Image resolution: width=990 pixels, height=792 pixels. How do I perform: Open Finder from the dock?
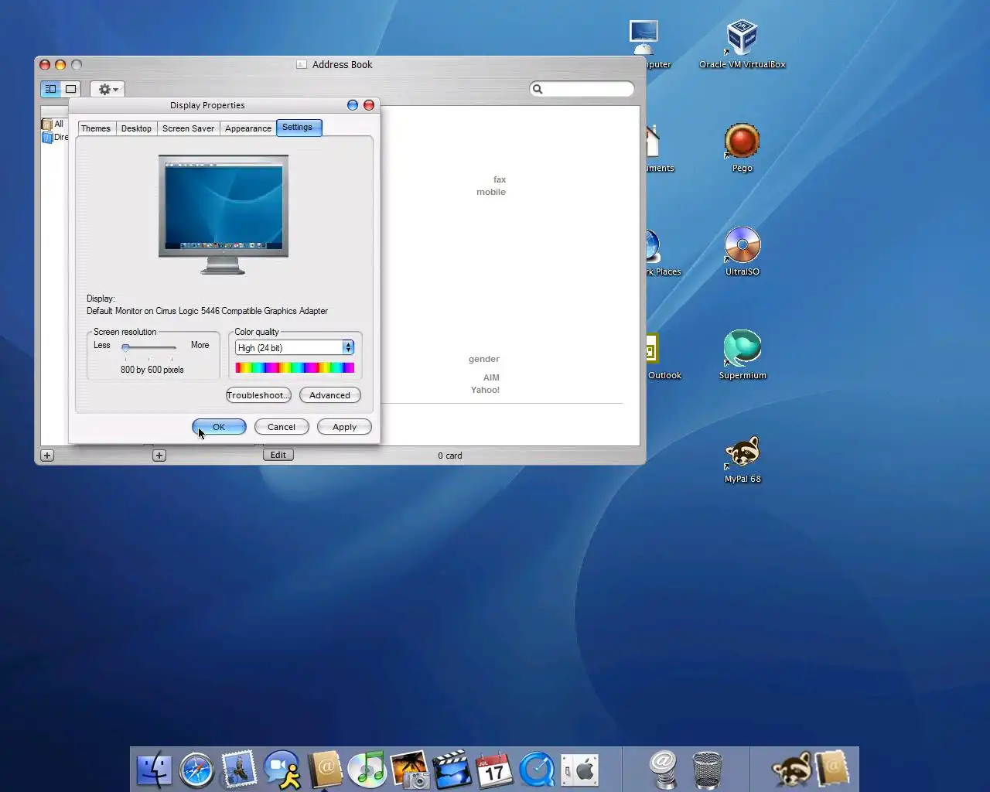tap(154, 770)
